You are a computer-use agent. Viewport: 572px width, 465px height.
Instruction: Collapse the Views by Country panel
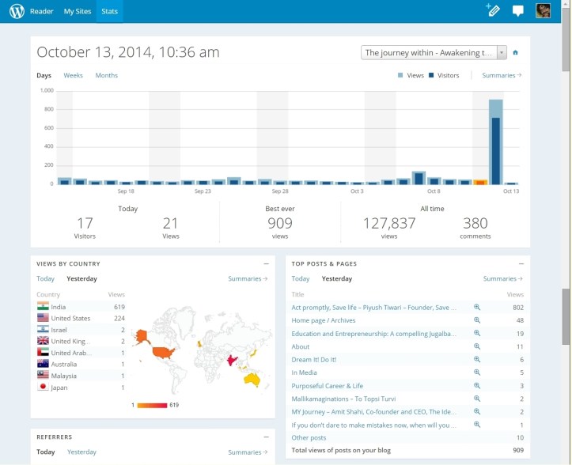coord(266,263)
